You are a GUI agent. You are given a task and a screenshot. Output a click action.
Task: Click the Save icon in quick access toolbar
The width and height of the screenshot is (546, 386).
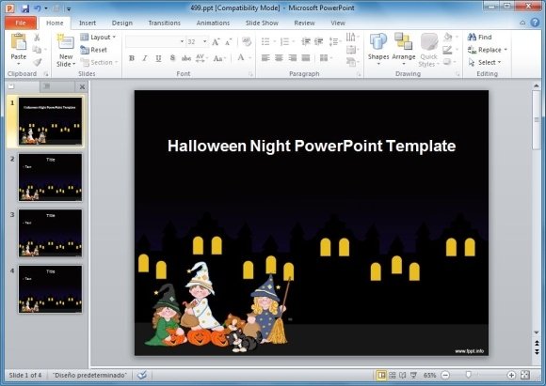24,8
